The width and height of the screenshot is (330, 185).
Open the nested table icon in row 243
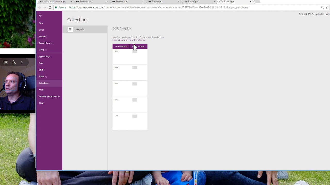[x=135, y=84]
